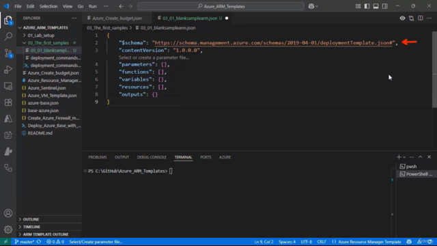Image resolution: width=437 pixels, height=246 pixels.
Task: Switch to DEBUG CONSOLE panel tab
Action: (152, 157)
